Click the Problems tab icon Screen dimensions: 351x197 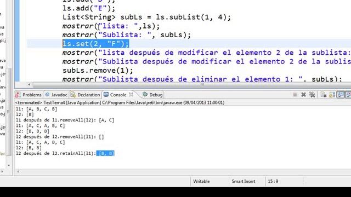pos(18,95)
